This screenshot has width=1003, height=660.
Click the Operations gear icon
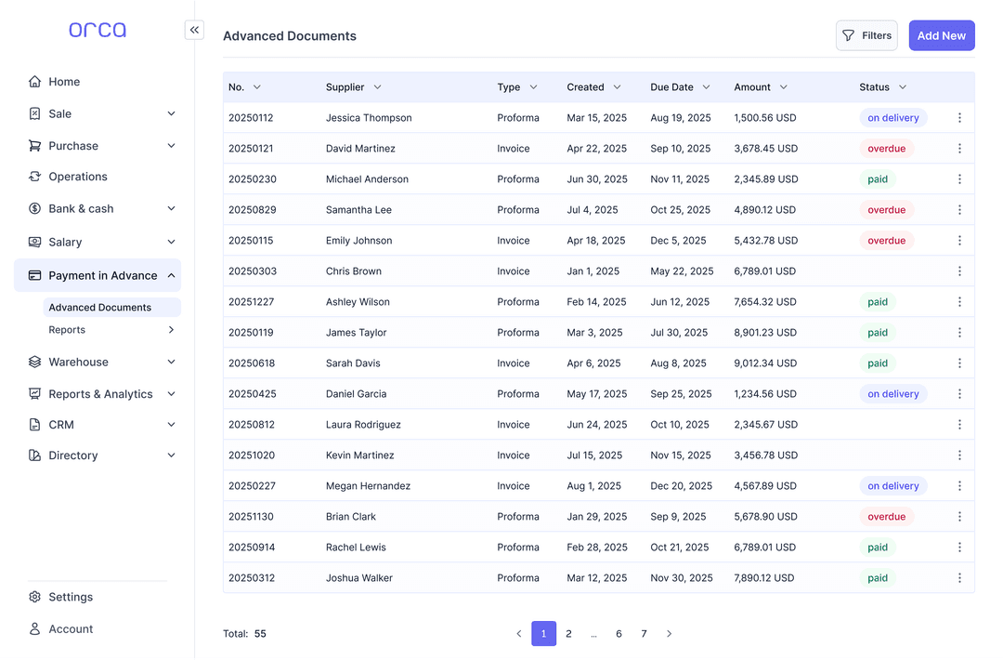click(x=34, y=176)
